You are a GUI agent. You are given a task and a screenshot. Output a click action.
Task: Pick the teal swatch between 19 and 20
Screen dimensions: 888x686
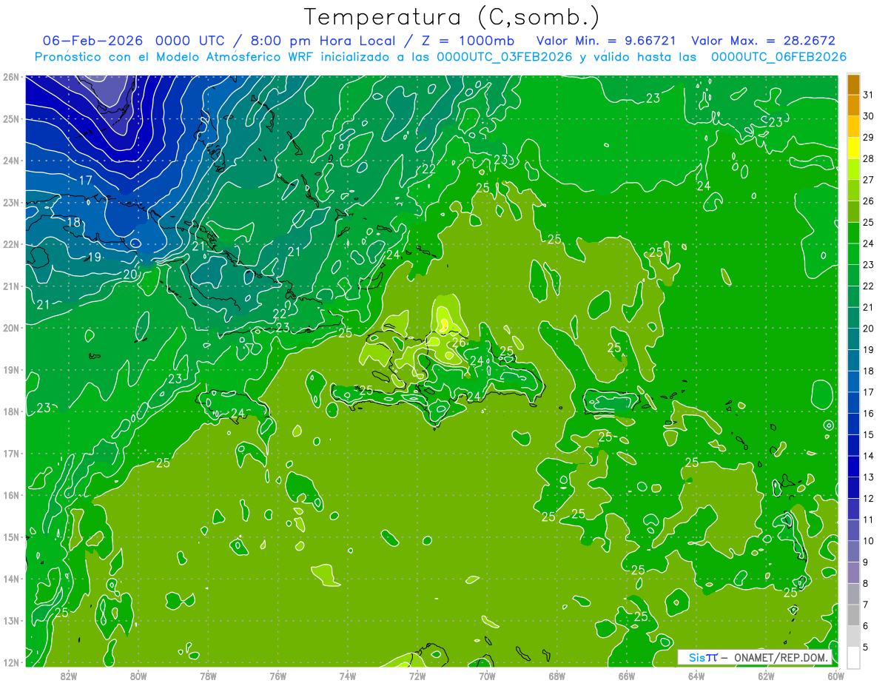click(x=853, y=339)
